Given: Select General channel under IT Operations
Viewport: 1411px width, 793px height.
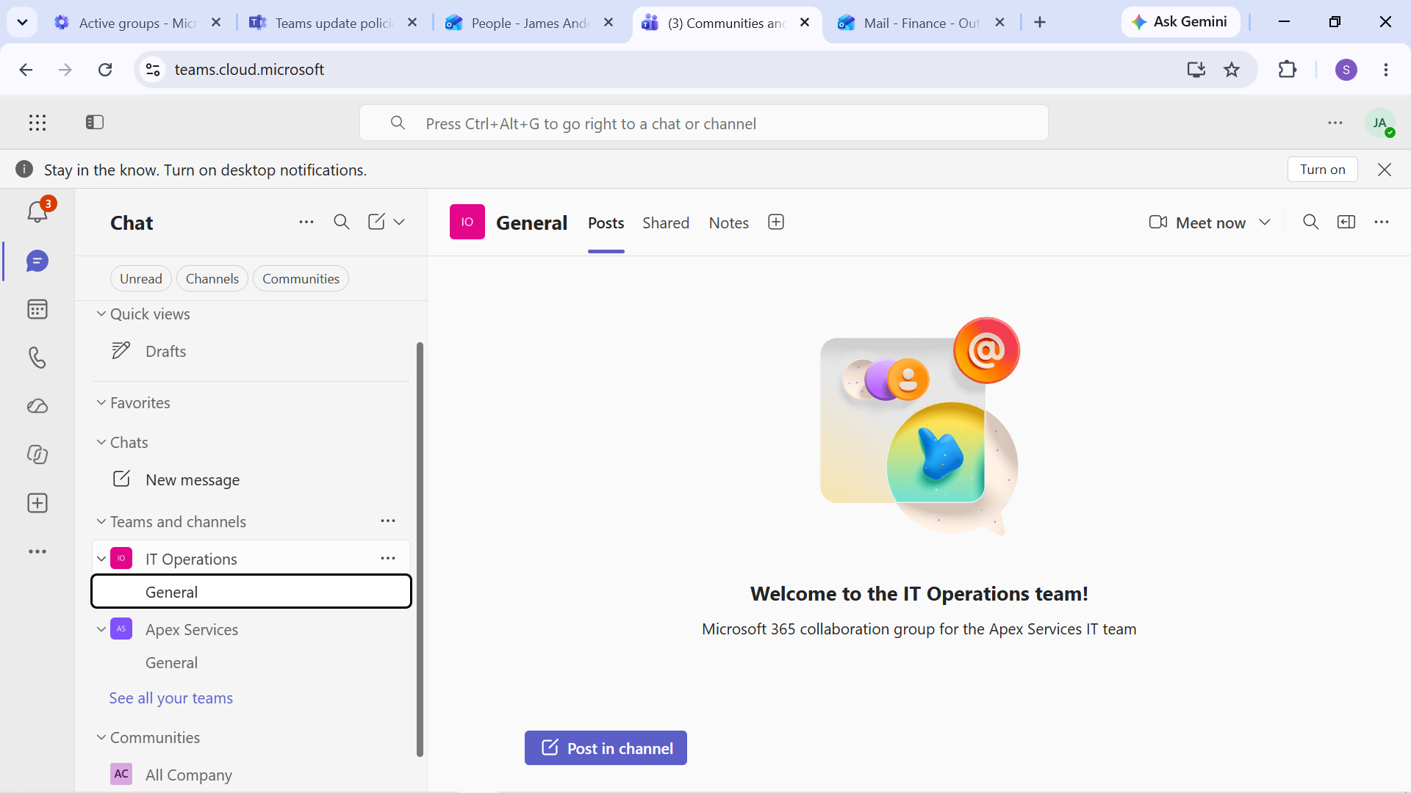Looking at the screenshot, I should tap(251, 592).
